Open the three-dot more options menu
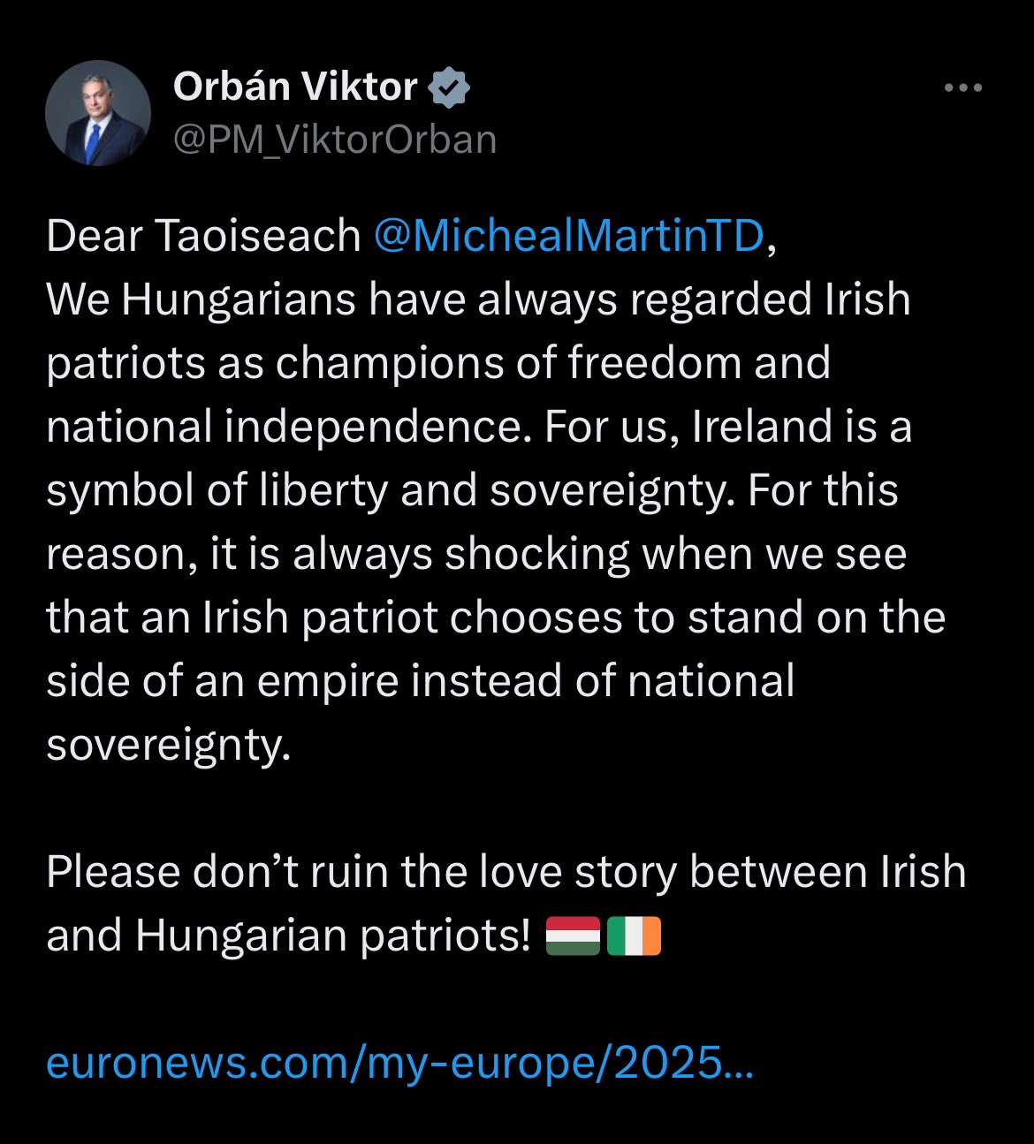 coord(963,87)
